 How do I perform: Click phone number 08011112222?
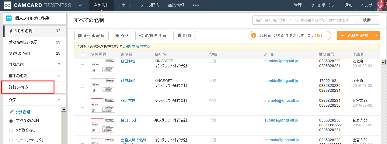[x=330, y=125]
